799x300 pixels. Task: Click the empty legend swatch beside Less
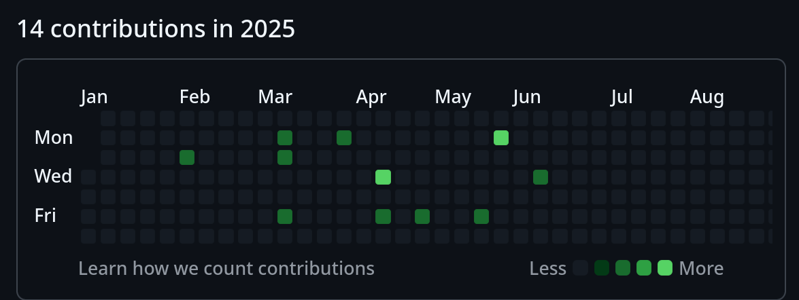(x=581, y=267)
